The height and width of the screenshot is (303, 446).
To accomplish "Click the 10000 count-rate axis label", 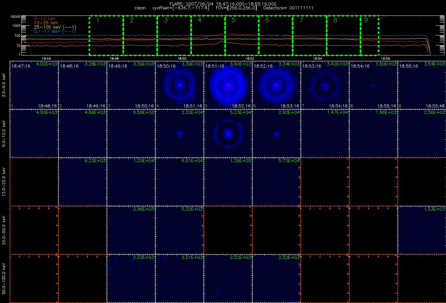I will pos(16,16).
